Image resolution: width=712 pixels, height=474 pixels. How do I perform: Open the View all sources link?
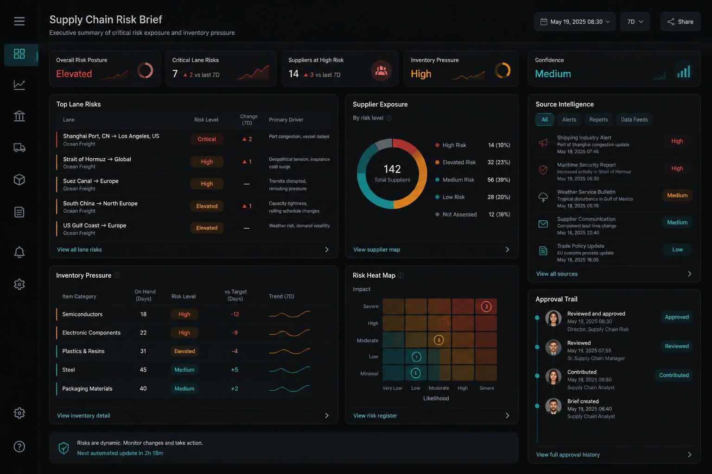pyautogui.click(x=557, y=274)
